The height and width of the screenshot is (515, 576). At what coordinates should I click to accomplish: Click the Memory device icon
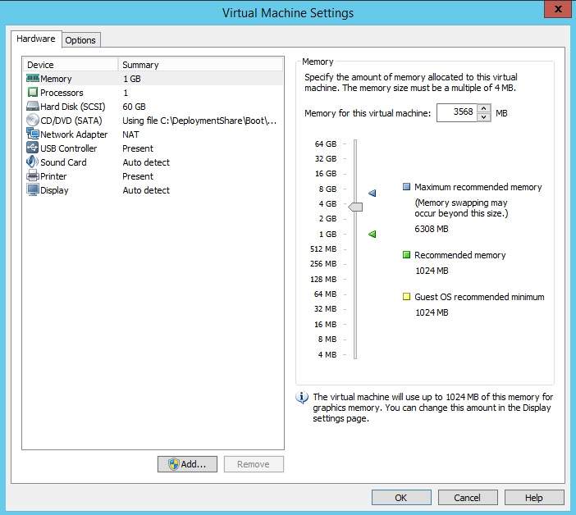[33, 79]
